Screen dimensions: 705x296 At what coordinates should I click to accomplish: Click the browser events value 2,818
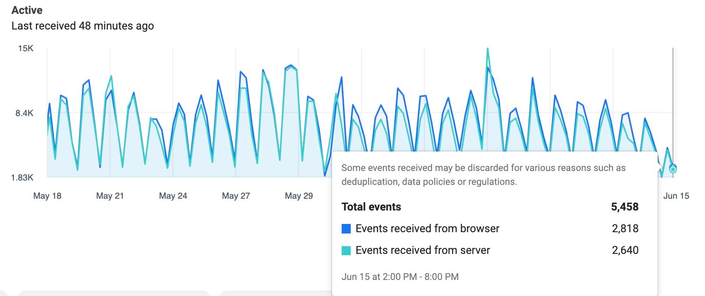pyautogui.click(x=625, y=229)
